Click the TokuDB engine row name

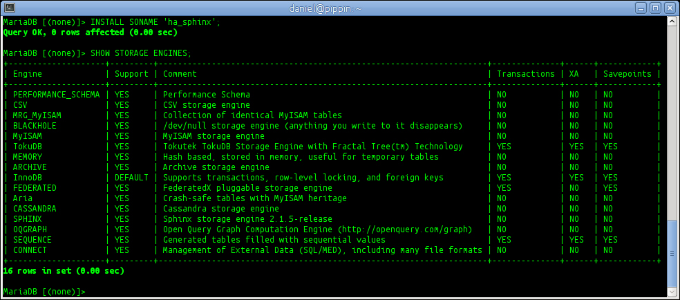click(x=28, y=147)
